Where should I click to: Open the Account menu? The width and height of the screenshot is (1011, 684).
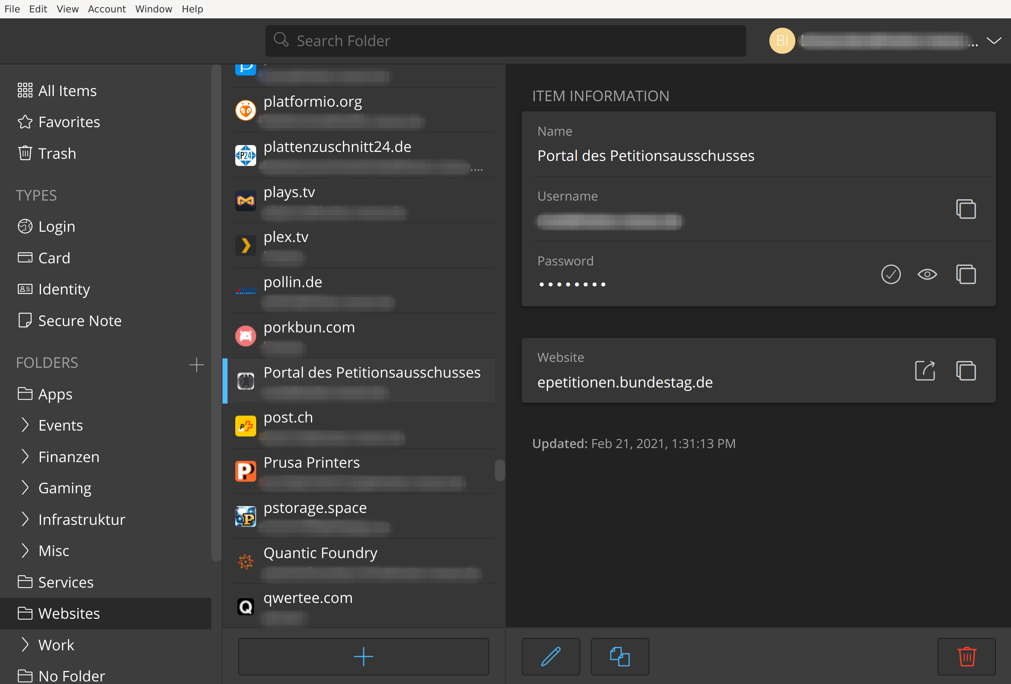(x=107, y=9)
